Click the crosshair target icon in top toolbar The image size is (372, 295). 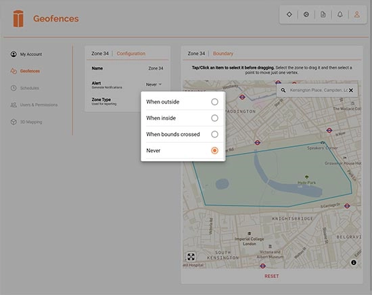(x=306, y=14)
